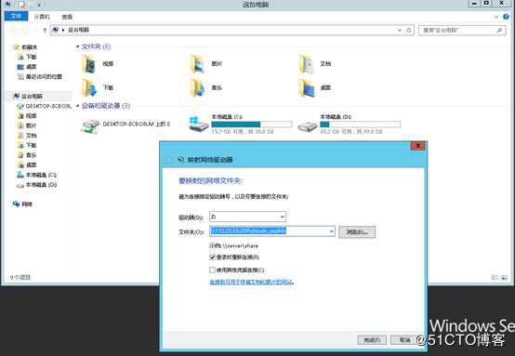Open the Explorer address bar history dropdown
This screenshot has width=515, height=356.
coord(400,31)
